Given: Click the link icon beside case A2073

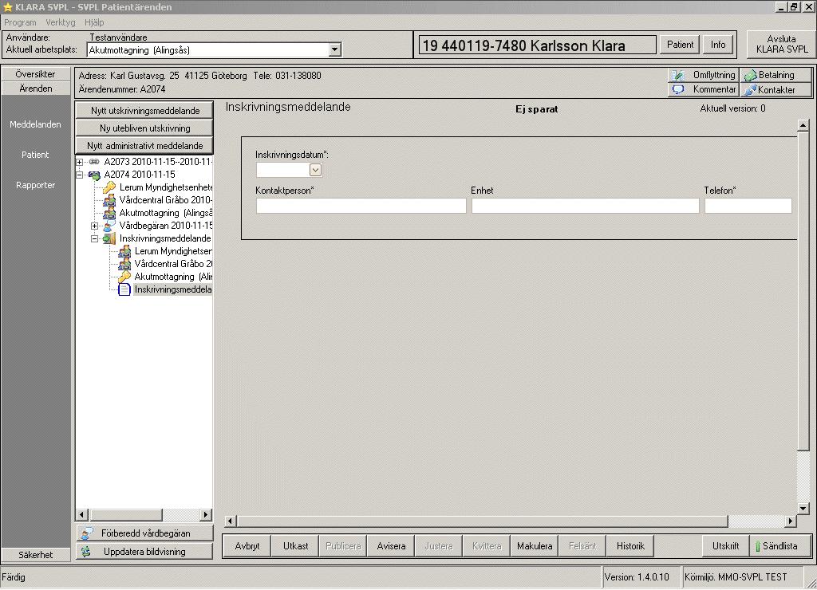Looking at the screenshot, I should coord(94,162).
